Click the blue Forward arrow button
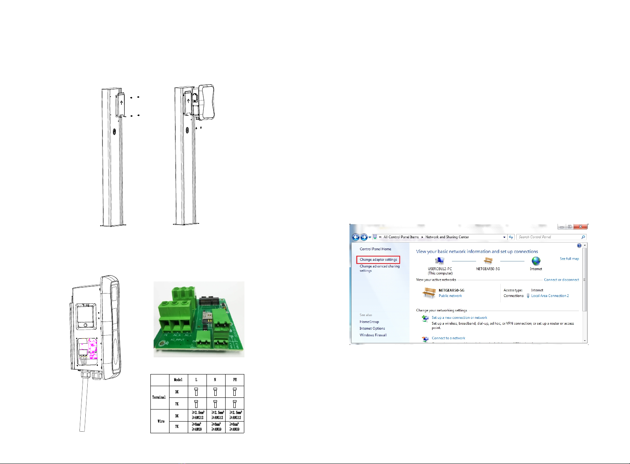Image resolution: width=630 pixels, height=464 pixels. pyautogui.click(x=364, y=237)
